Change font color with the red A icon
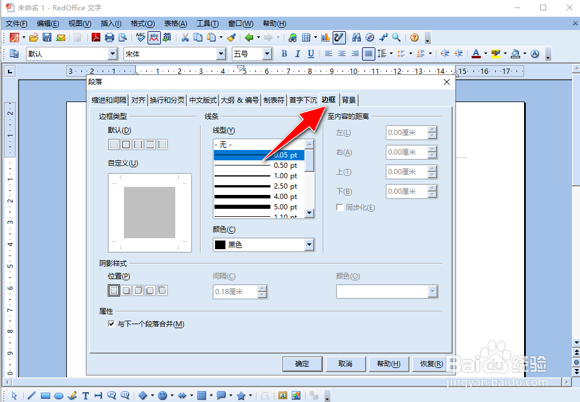 click(476, 54)
